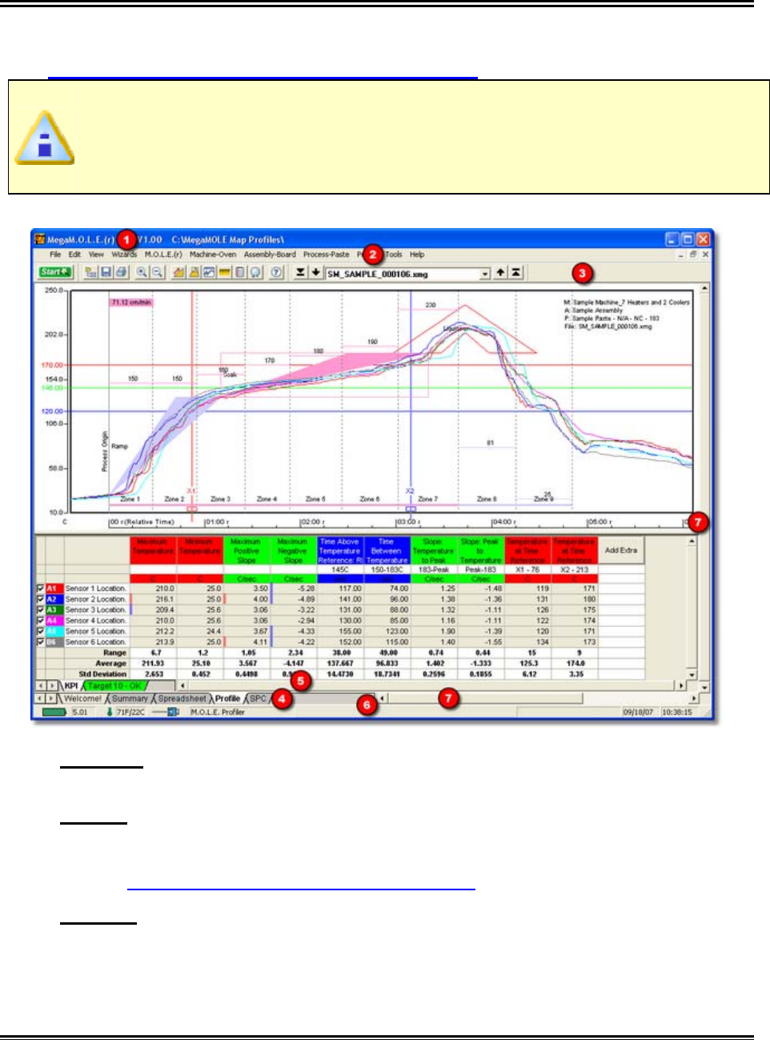770x1040 pixels.
Task: Click the green Start button
Action: tap(55, 272)
